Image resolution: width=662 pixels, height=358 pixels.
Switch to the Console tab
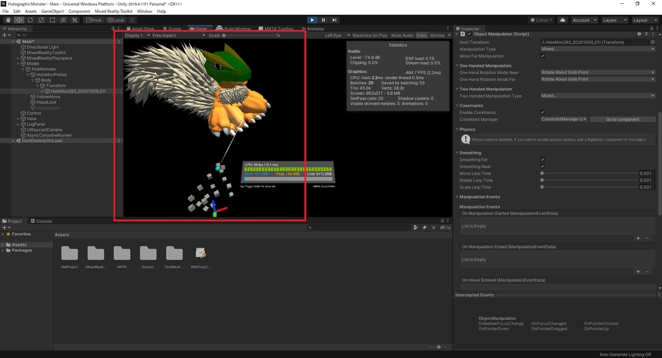point(41,221)
